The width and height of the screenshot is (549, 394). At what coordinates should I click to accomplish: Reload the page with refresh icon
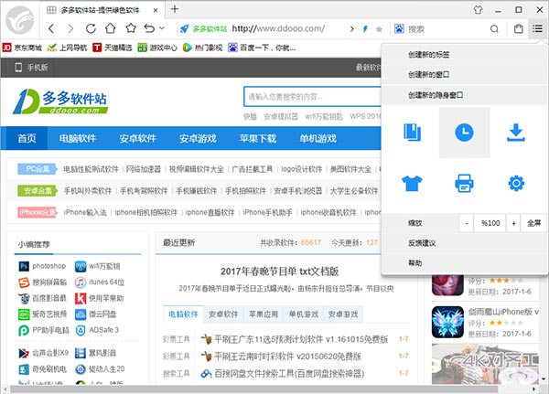[x=91, y=28]
